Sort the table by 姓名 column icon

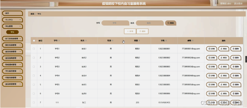point(86,41)
